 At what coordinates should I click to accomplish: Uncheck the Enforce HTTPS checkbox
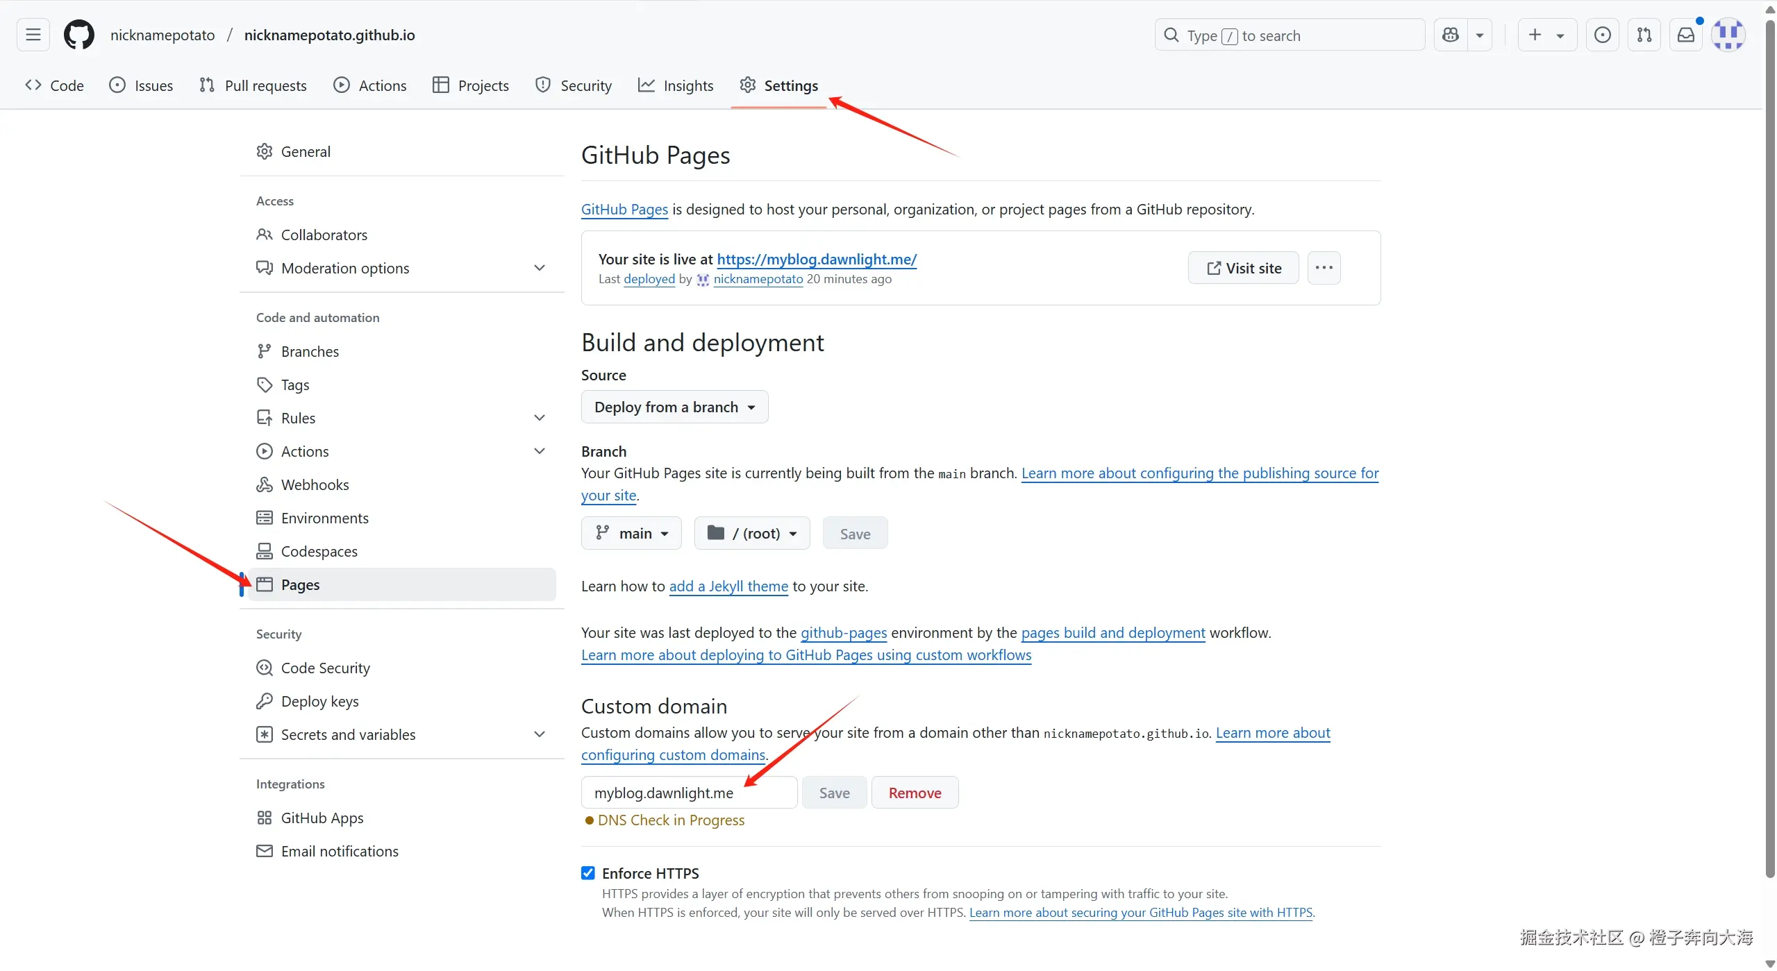pos(588,873)
